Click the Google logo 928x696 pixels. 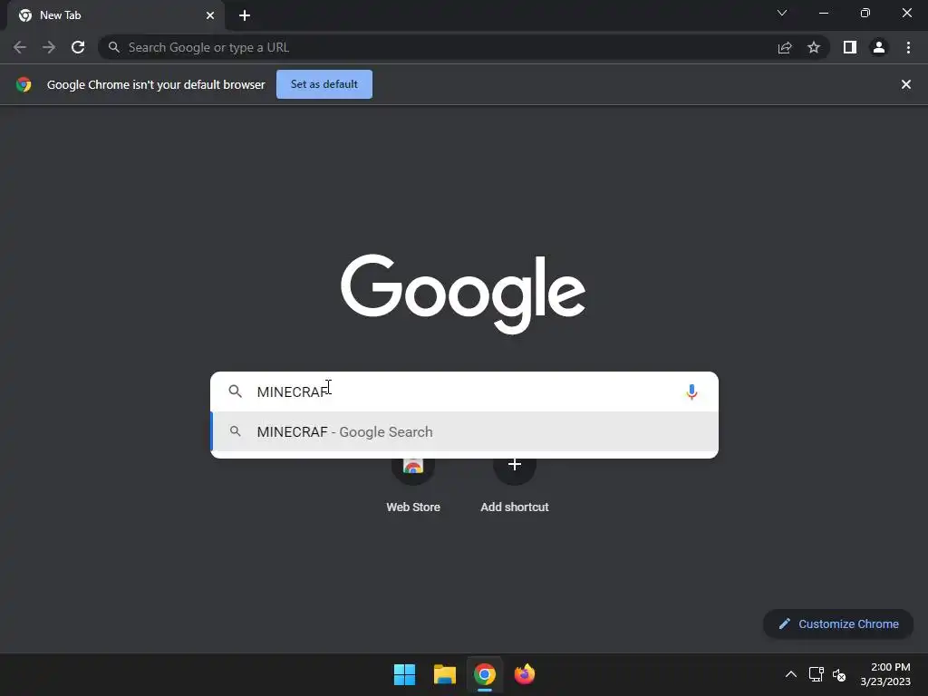pos(463,294)
